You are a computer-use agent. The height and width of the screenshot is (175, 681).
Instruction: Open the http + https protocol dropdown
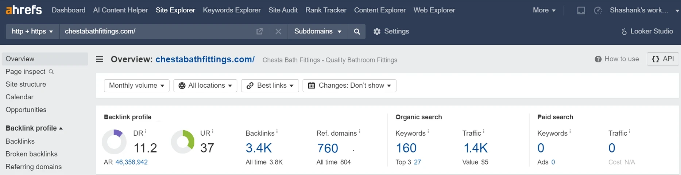click(x=32, y=31)
